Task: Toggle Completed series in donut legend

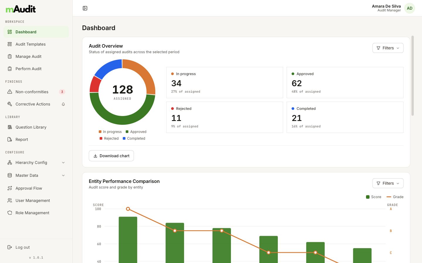Action: (134, 139)
